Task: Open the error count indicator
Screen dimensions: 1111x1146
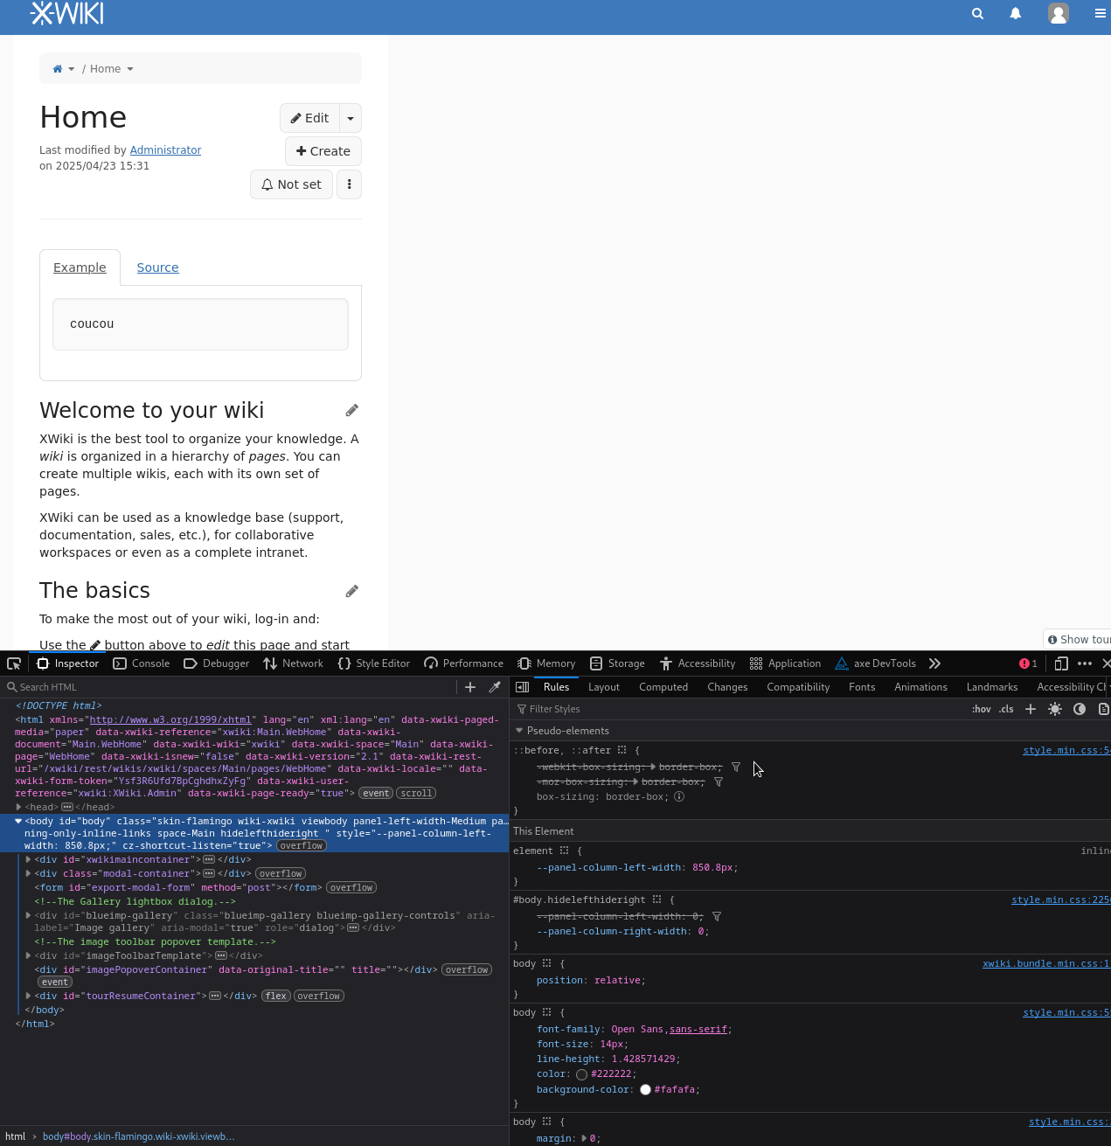Action: pyautogui.click(x=1028, y=663)
